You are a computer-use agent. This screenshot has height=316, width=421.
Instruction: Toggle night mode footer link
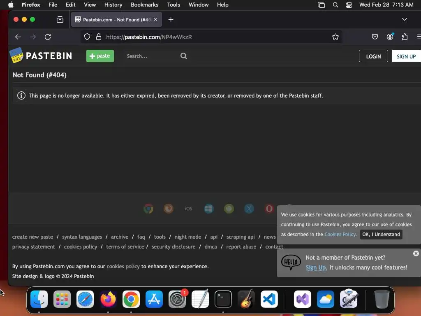(x=187, y=237)
